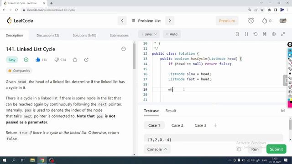Go to previous problem arrow

(122, 20)
